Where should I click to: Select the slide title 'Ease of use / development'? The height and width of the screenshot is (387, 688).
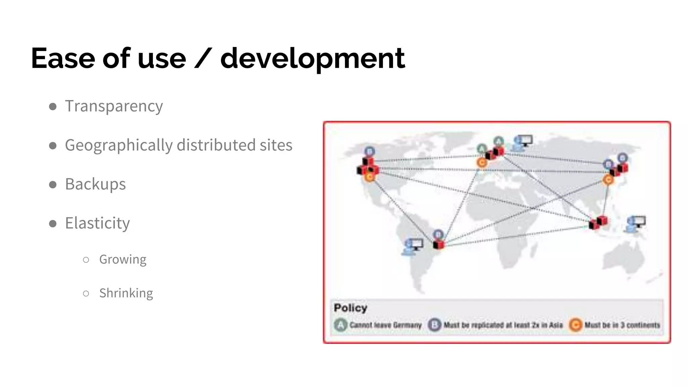pyautogui.click(x=218, y=58)
